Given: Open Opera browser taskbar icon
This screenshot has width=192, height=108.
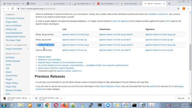Looking at the screenshot, I should [x=56, y=105].
